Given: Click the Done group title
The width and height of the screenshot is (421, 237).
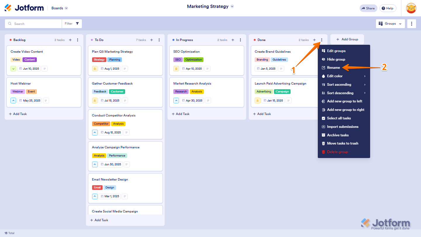Looking at the screenshot, I should (x=261, y=40).
